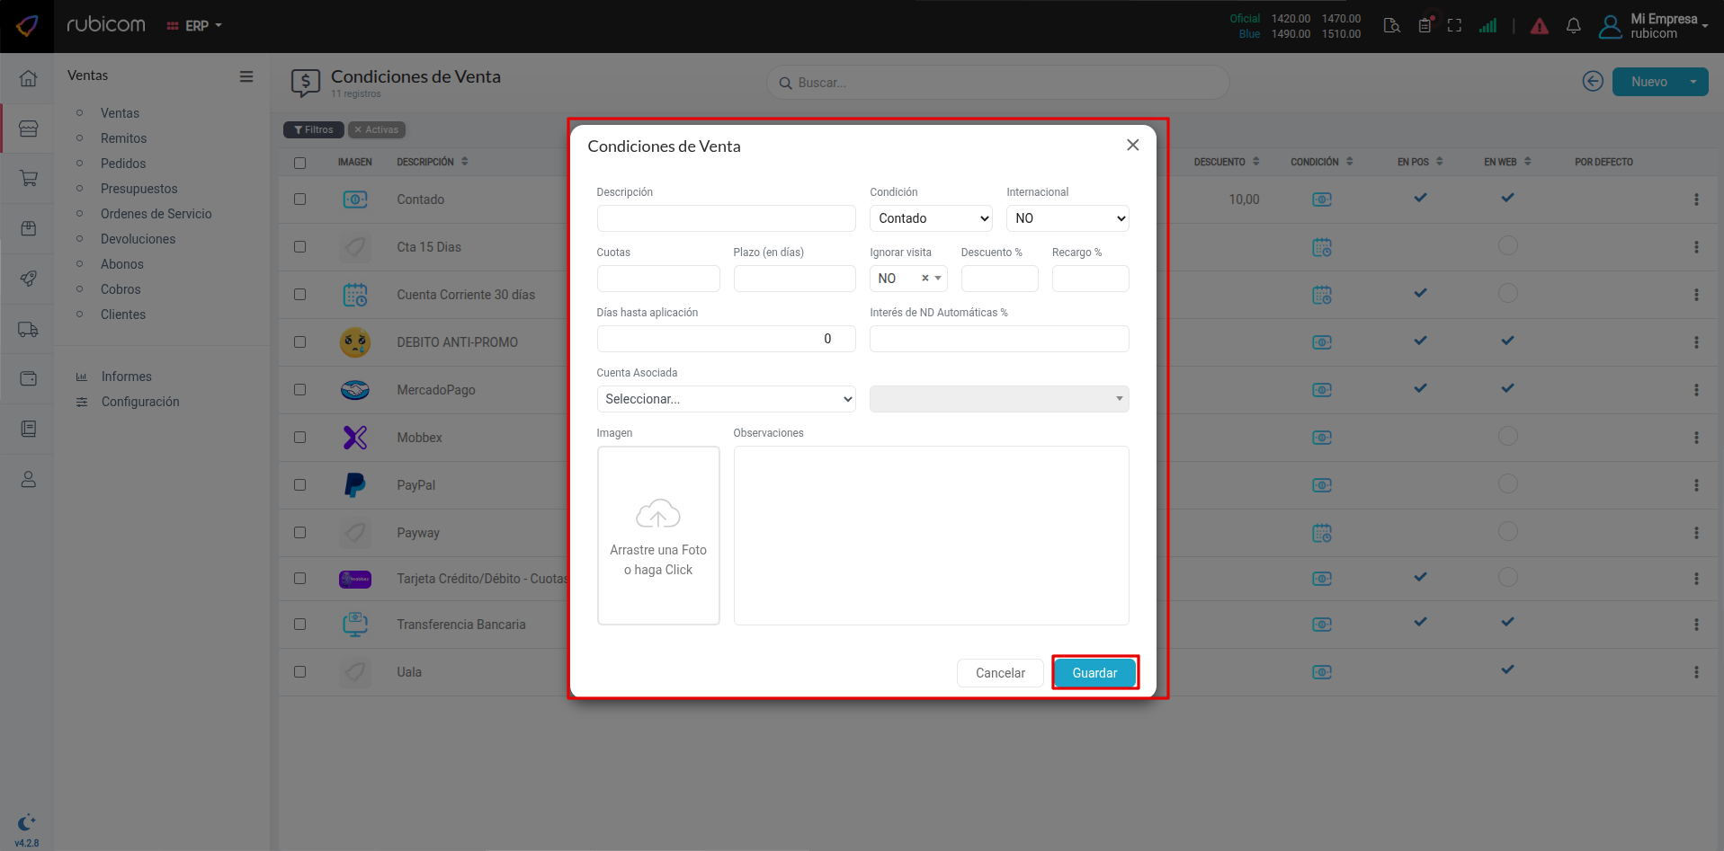Open the Condición dropdown showing Contado
The width and height of the screenshot is (1724, 851).
click(x=931, y=218)
